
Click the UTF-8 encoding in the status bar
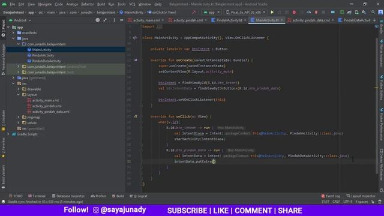(348, 202)
